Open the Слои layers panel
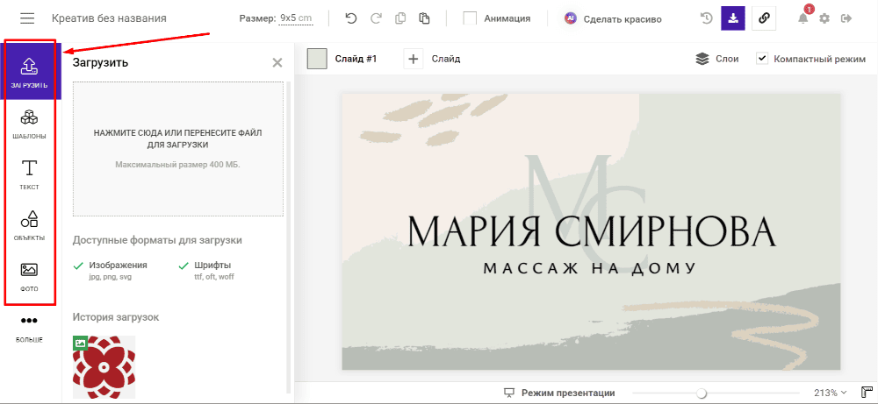Image resolution: width=878 pixels, height=404 pixels. click(x=716, y=59)
